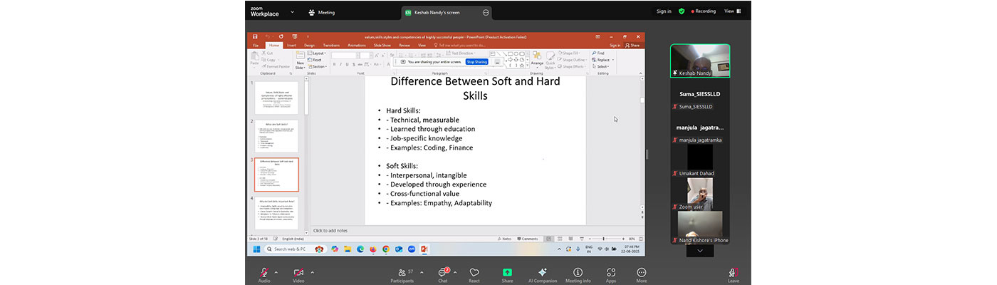
Task: Open the PowerPoint File menu
Action: pyautogui.click(x=256, y=45)
